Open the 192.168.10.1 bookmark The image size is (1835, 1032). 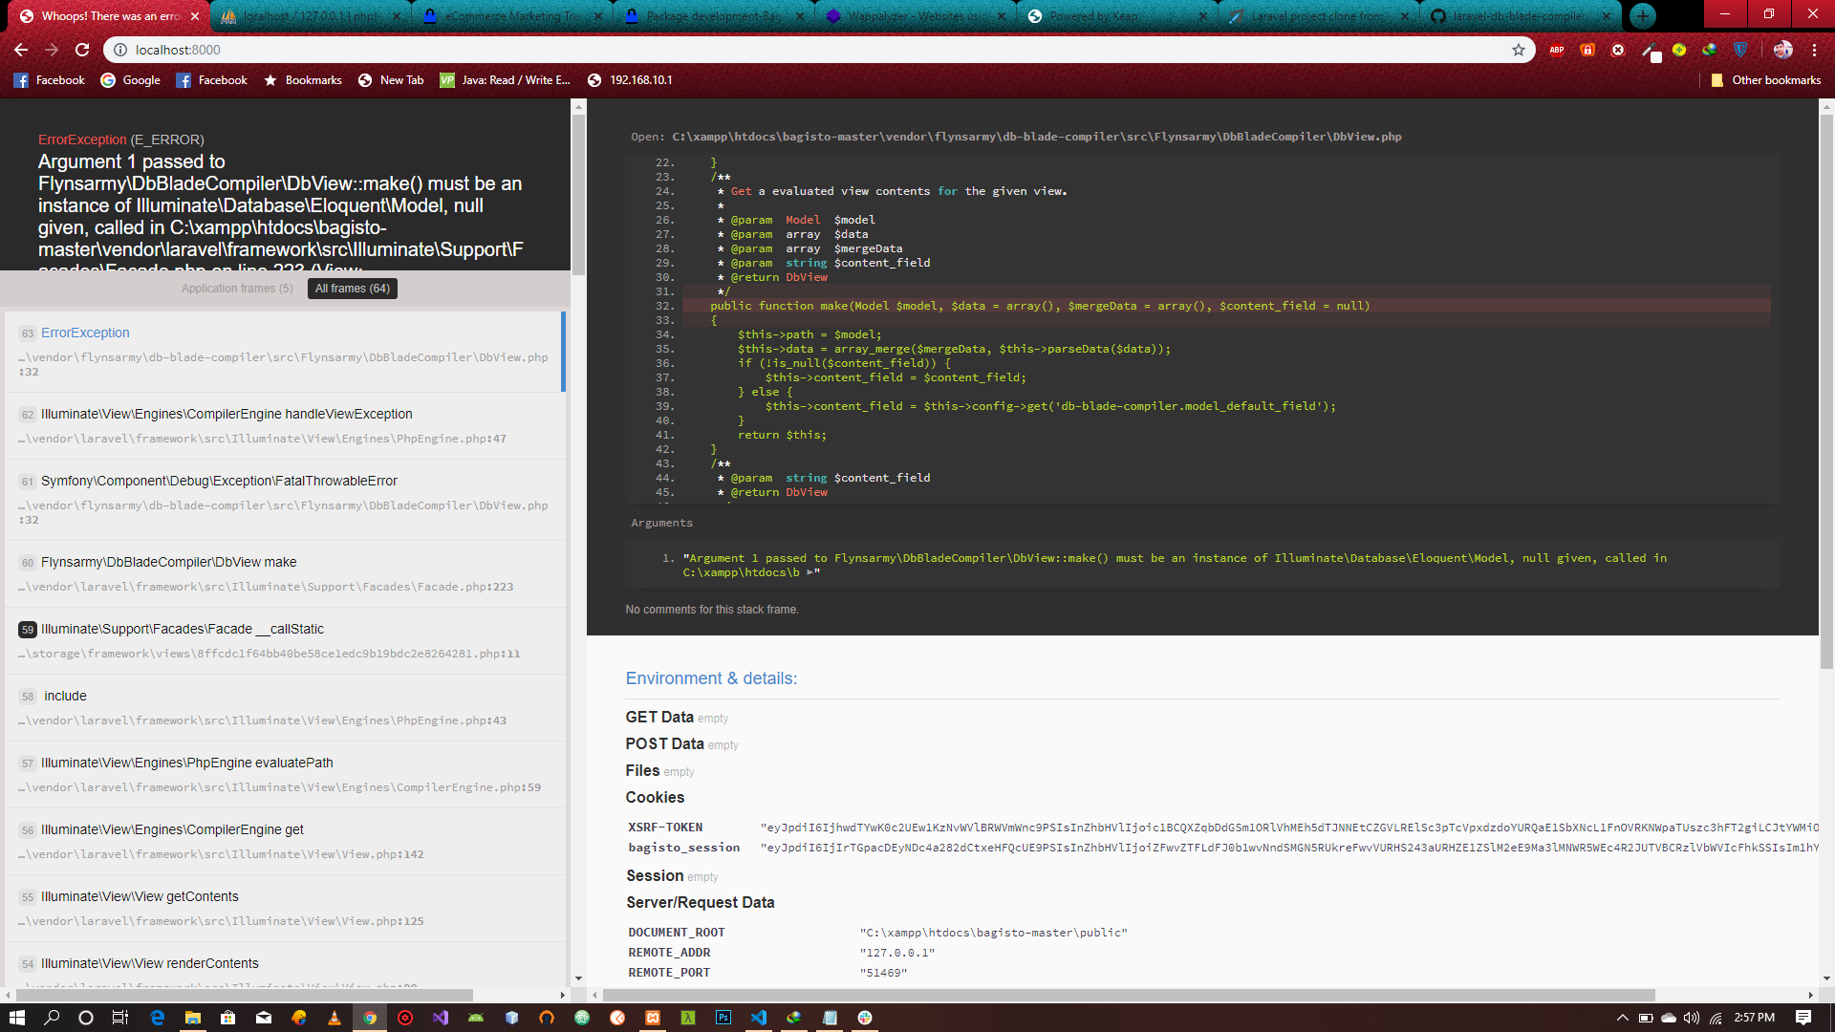coord(630,80)
